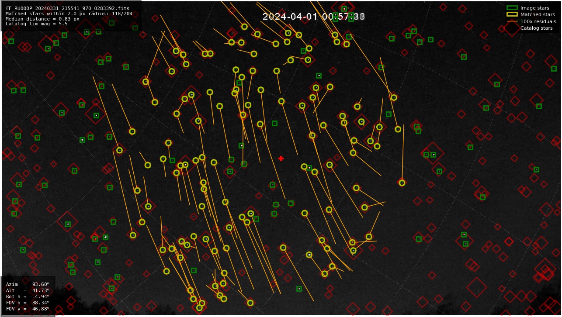Click the 'FOV v = 46.88°' value

pos(28,309)
